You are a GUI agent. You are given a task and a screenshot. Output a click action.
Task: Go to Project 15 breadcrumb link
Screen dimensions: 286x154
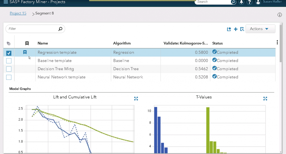tap(18, 13)
